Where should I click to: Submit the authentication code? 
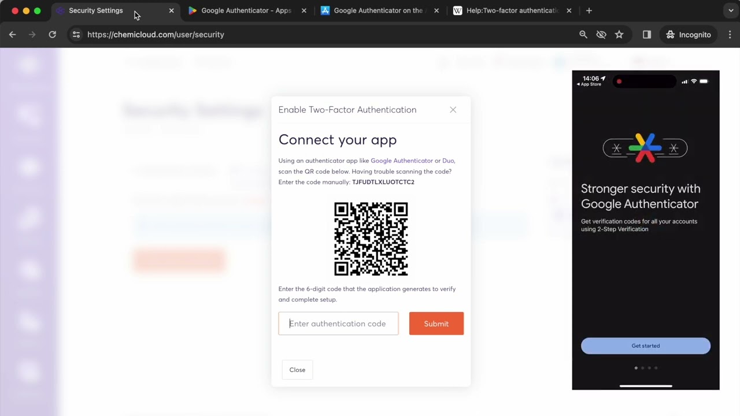tap(436, 324)
